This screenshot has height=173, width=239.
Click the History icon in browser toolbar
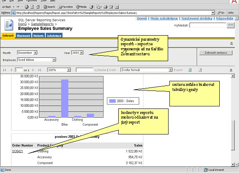click(x=91, y=7)
